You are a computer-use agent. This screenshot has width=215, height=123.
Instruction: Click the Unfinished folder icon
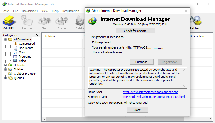coord(10,65)
